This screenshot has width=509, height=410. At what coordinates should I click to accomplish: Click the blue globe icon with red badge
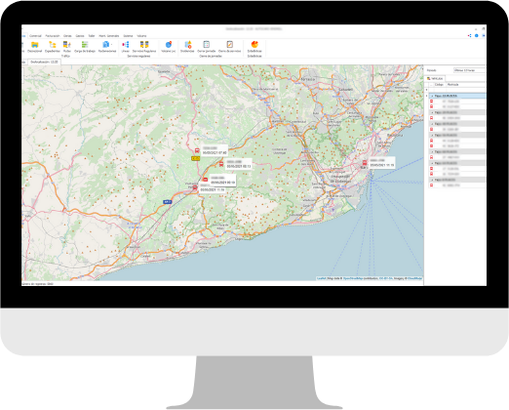click(169, 45)
